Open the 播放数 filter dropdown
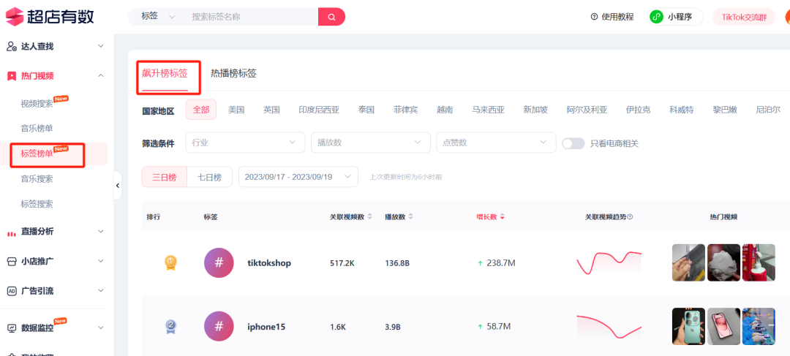Screen dimensions: 790x356 [371, 143]
